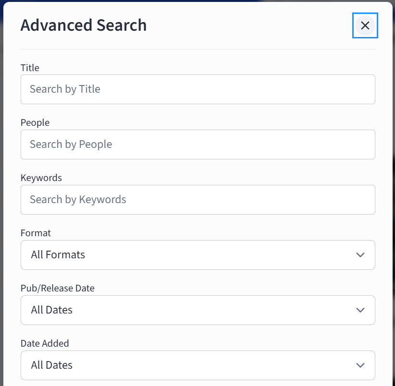The width and height of the screenshot is (395, 386).
Task: Expand the Pub/Release Date dropdown
Action: coord(198,310)
